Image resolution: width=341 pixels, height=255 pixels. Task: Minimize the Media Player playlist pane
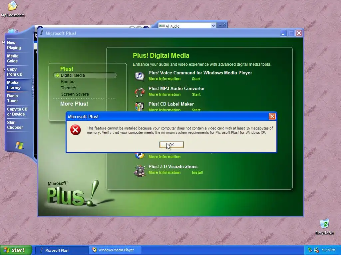point(220,25)
